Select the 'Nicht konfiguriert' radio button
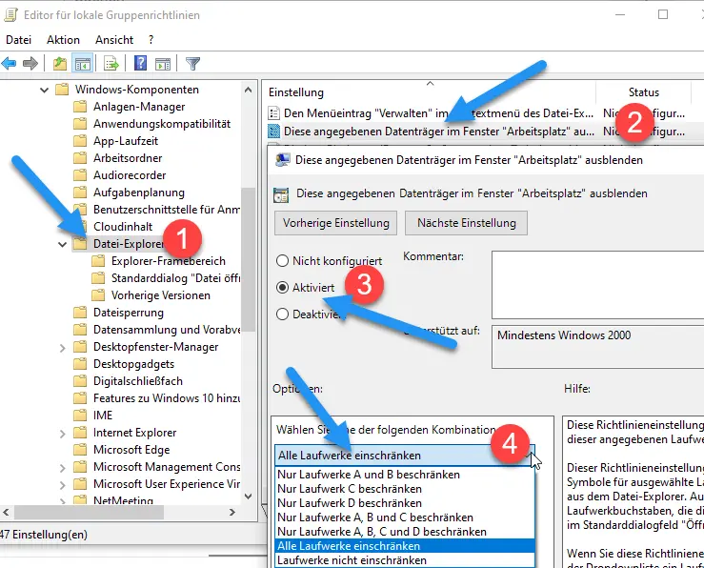Image resolution: width=704 pixels, height=568 pixels. tap(283, 260)
